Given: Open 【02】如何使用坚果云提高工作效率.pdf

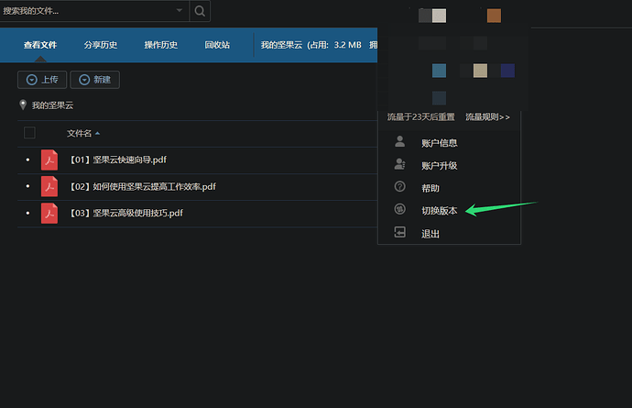Looking at the screenshot, I should [142, 186].
